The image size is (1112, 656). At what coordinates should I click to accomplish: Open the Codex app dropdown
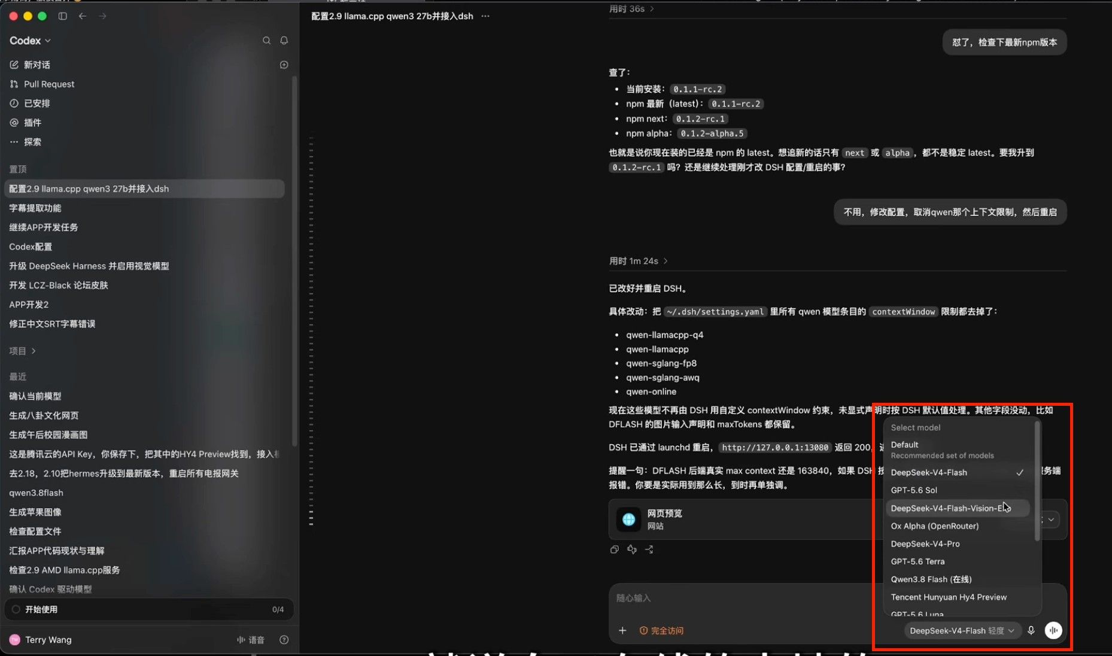coord(30,40)
